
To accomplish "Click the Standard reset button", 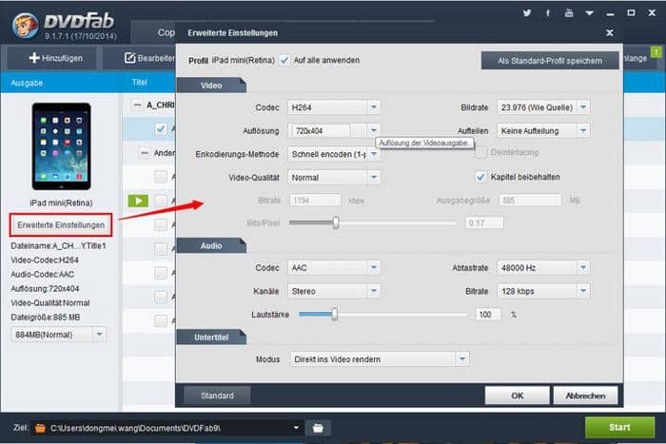I will [x=217, y=396].
